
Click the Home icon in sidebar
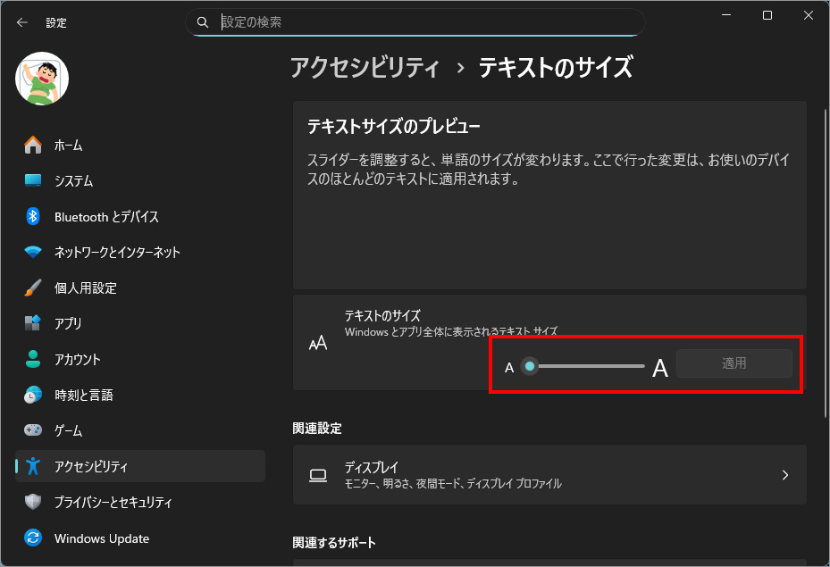(33, 145)
